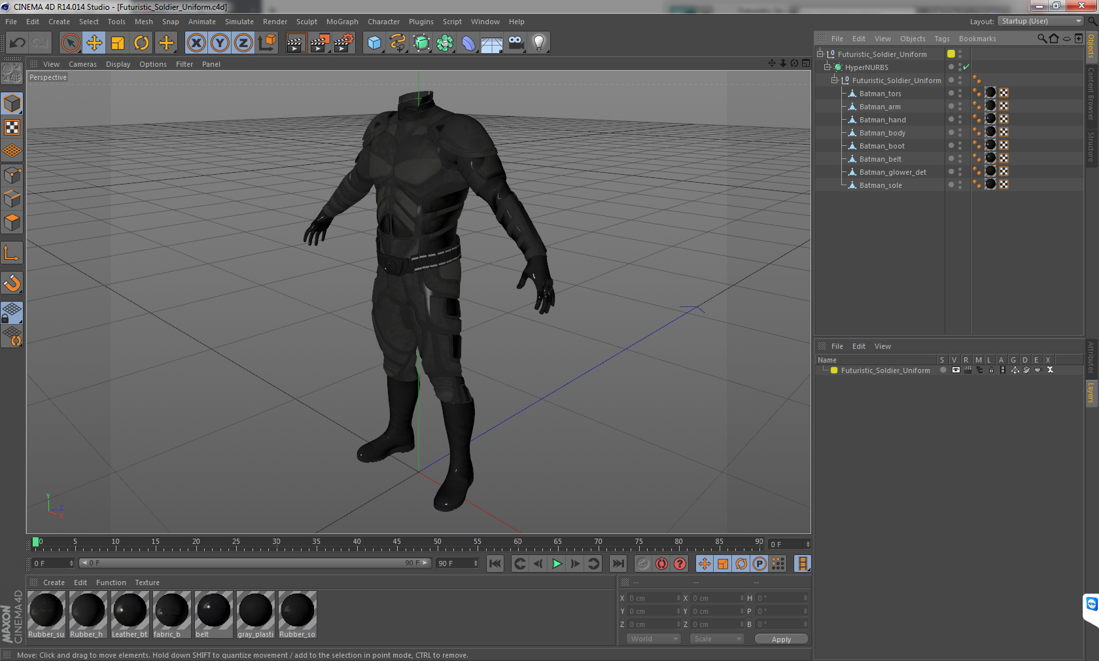Toggle Enable Axis tool

click(12, 253)
